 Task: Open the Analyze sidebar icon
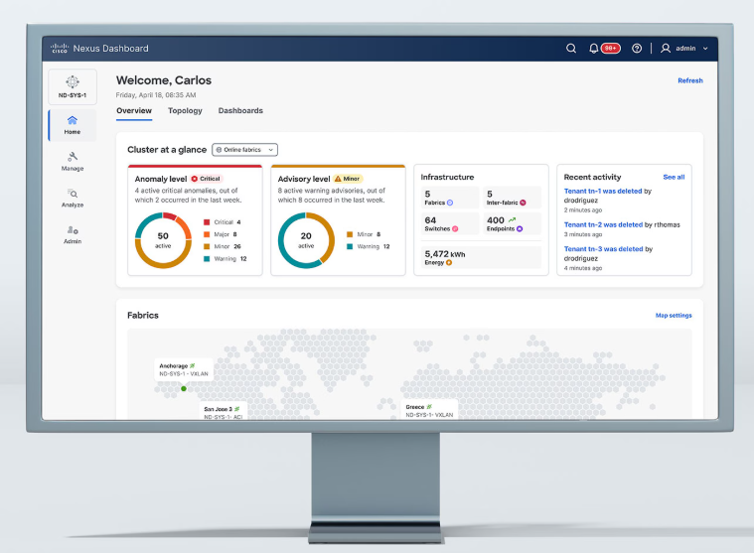pyautogui.click(x=73, y=198)
